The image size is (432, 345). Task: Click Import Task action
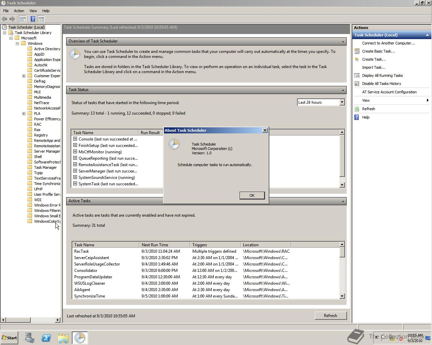point(374,67)
